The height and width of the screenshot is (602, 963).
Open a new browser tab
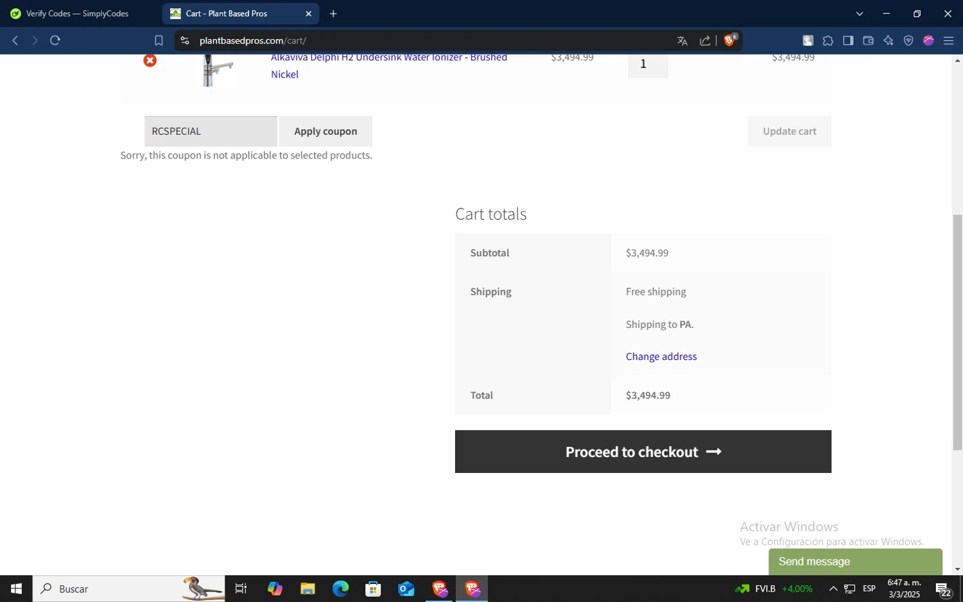coord(333,13)
